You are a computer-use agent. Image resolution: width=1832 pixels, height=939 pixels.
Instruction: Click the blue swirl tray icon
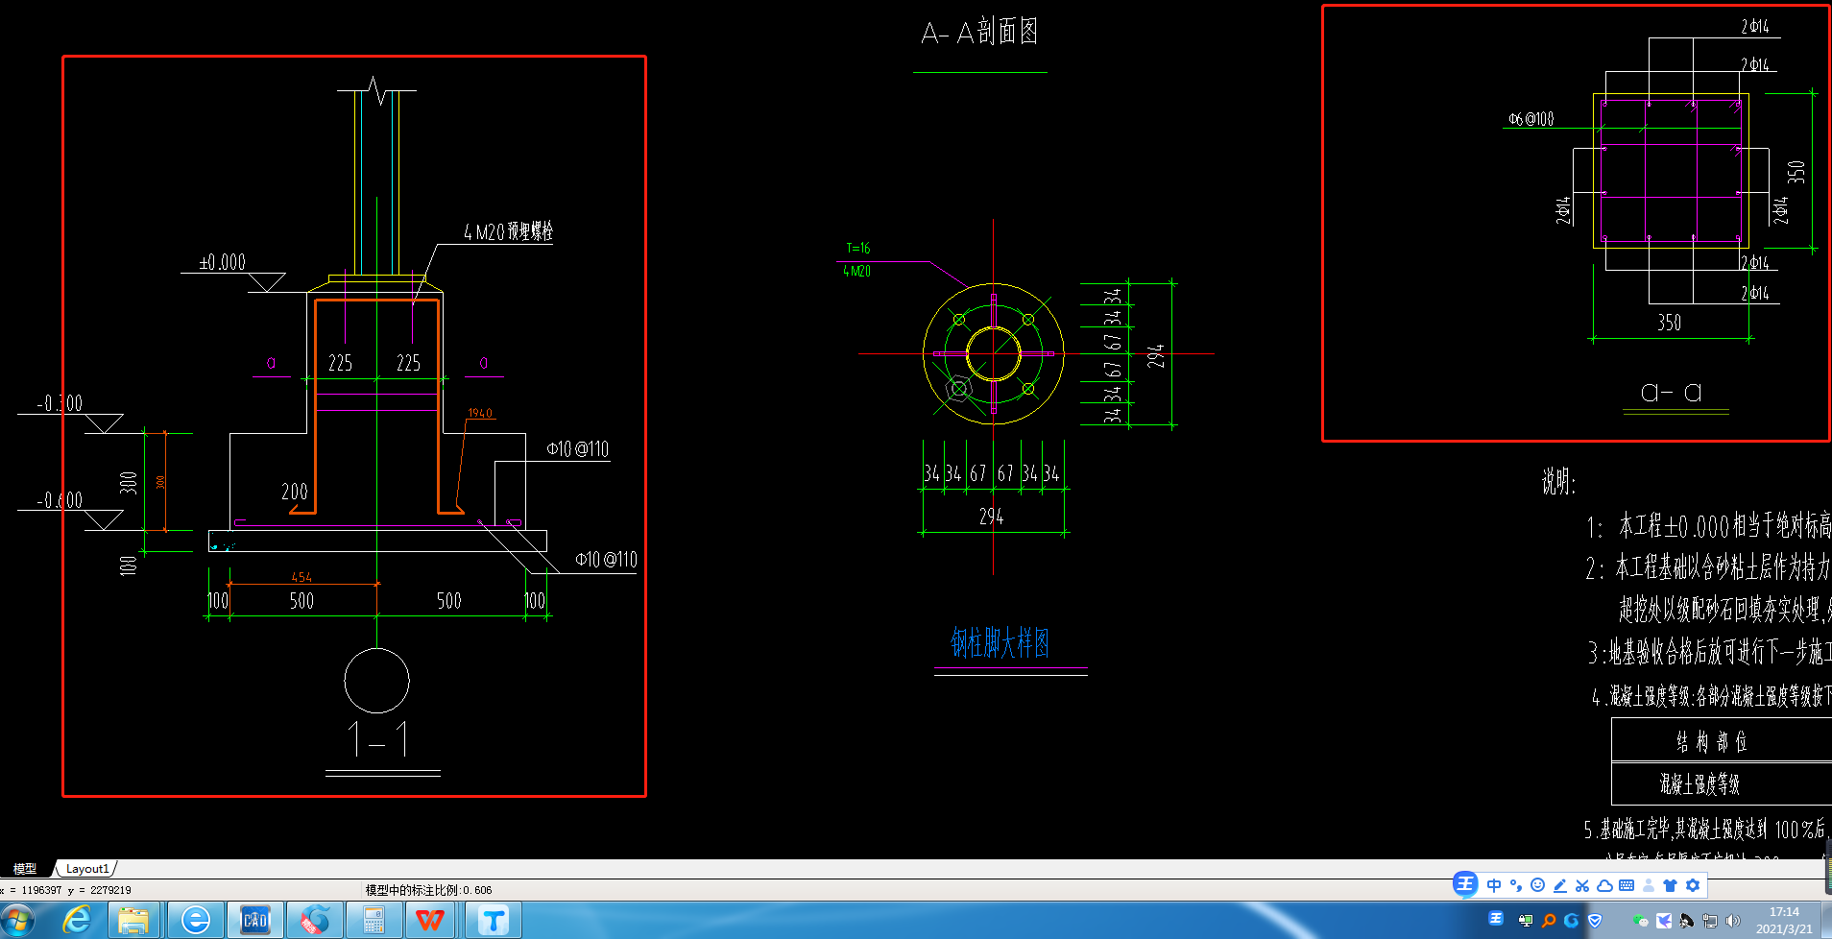[x=1571, y=921]
